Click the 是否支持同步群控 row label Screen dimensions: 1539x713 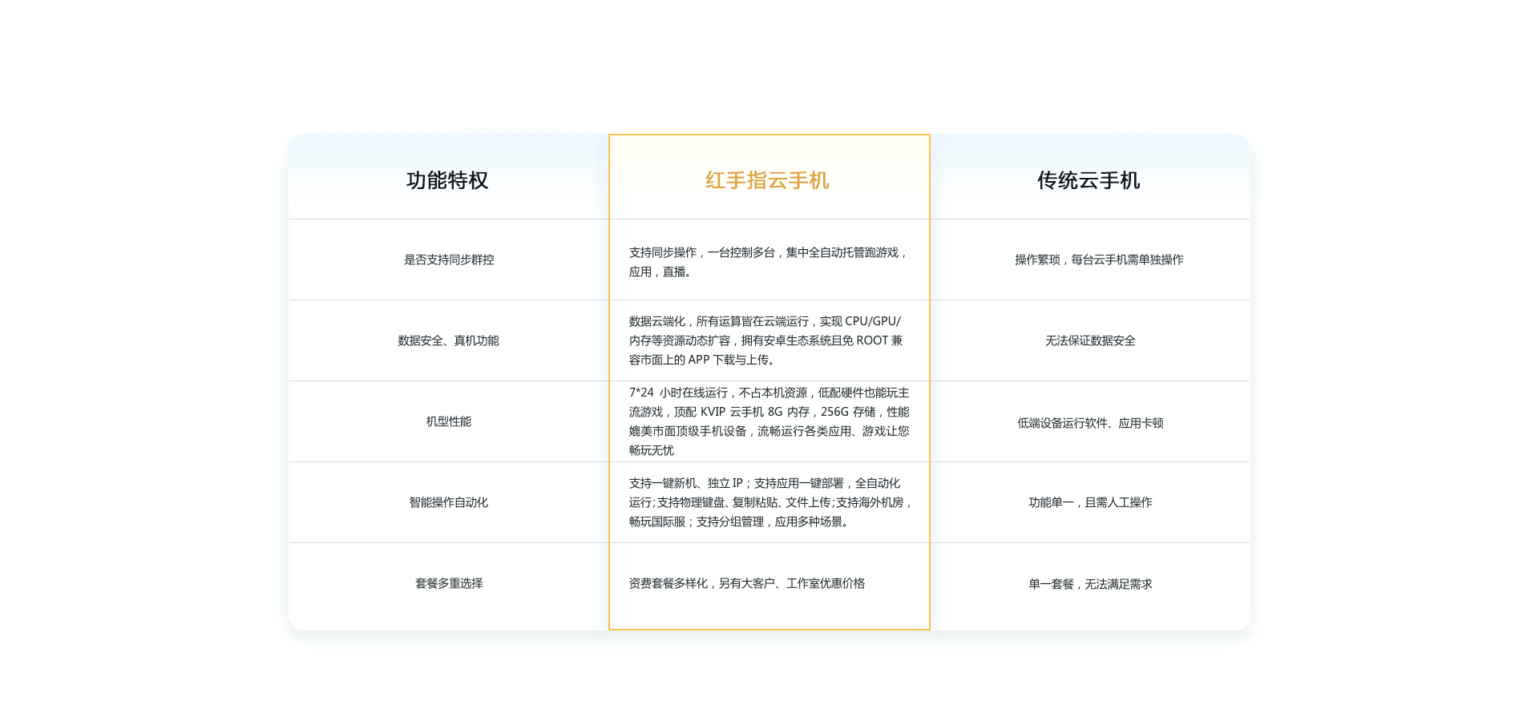[449, 260]
